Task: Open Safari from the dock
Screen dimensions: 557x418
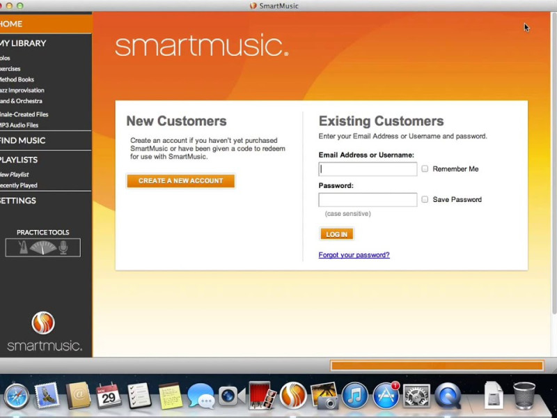Action: [x=16, y=396]
